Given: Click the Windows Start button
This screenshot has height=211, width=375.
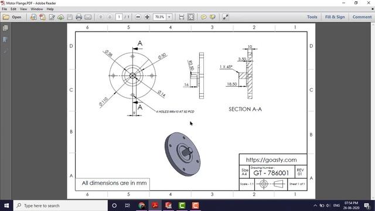Looking at the screenshot, I should click(x=6, y=206).
